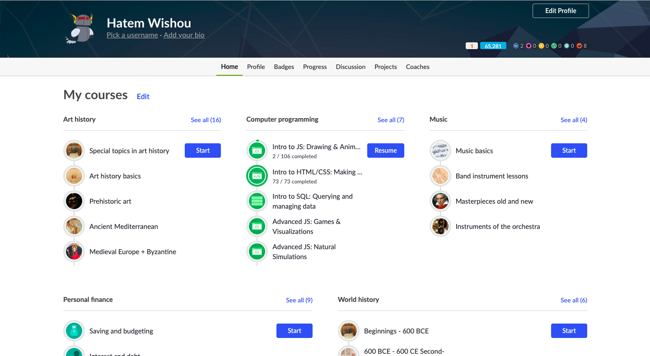
Task: Click Medieval Europe + Byzantine course icon
Action: point(74,251)
